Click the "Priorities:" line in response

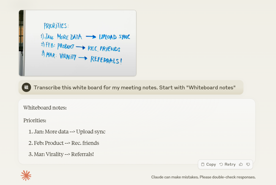coord(35,120)
